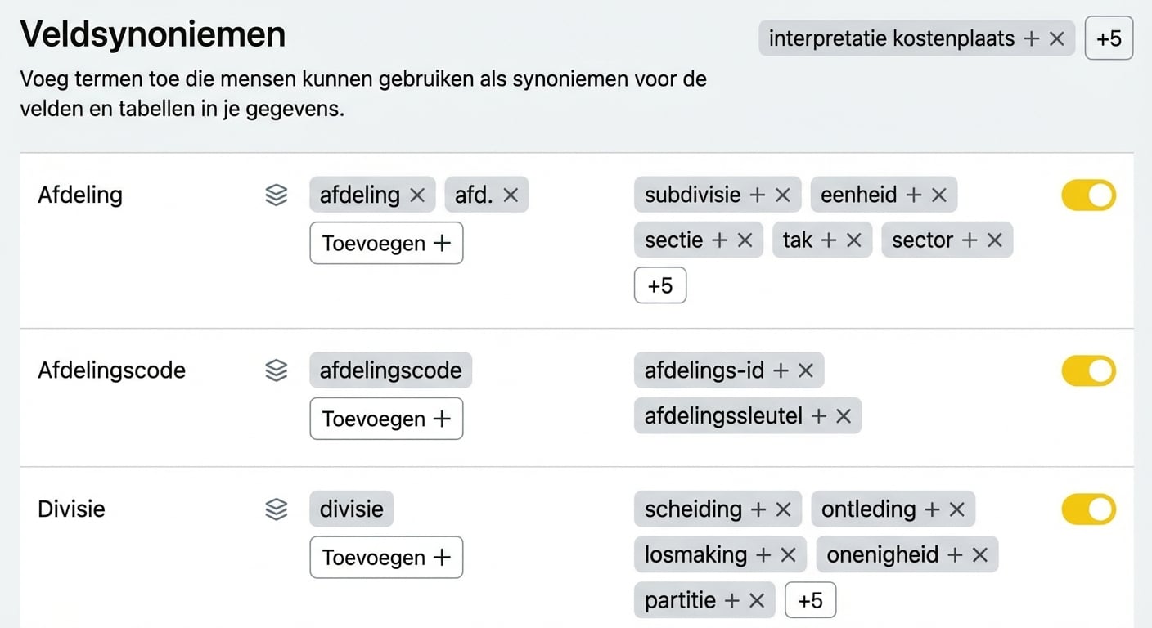Screen dimensions: 1152x628
Task: Click the layers icon beside Divisie
Action: pyautogui.click(x=277, y=509)
